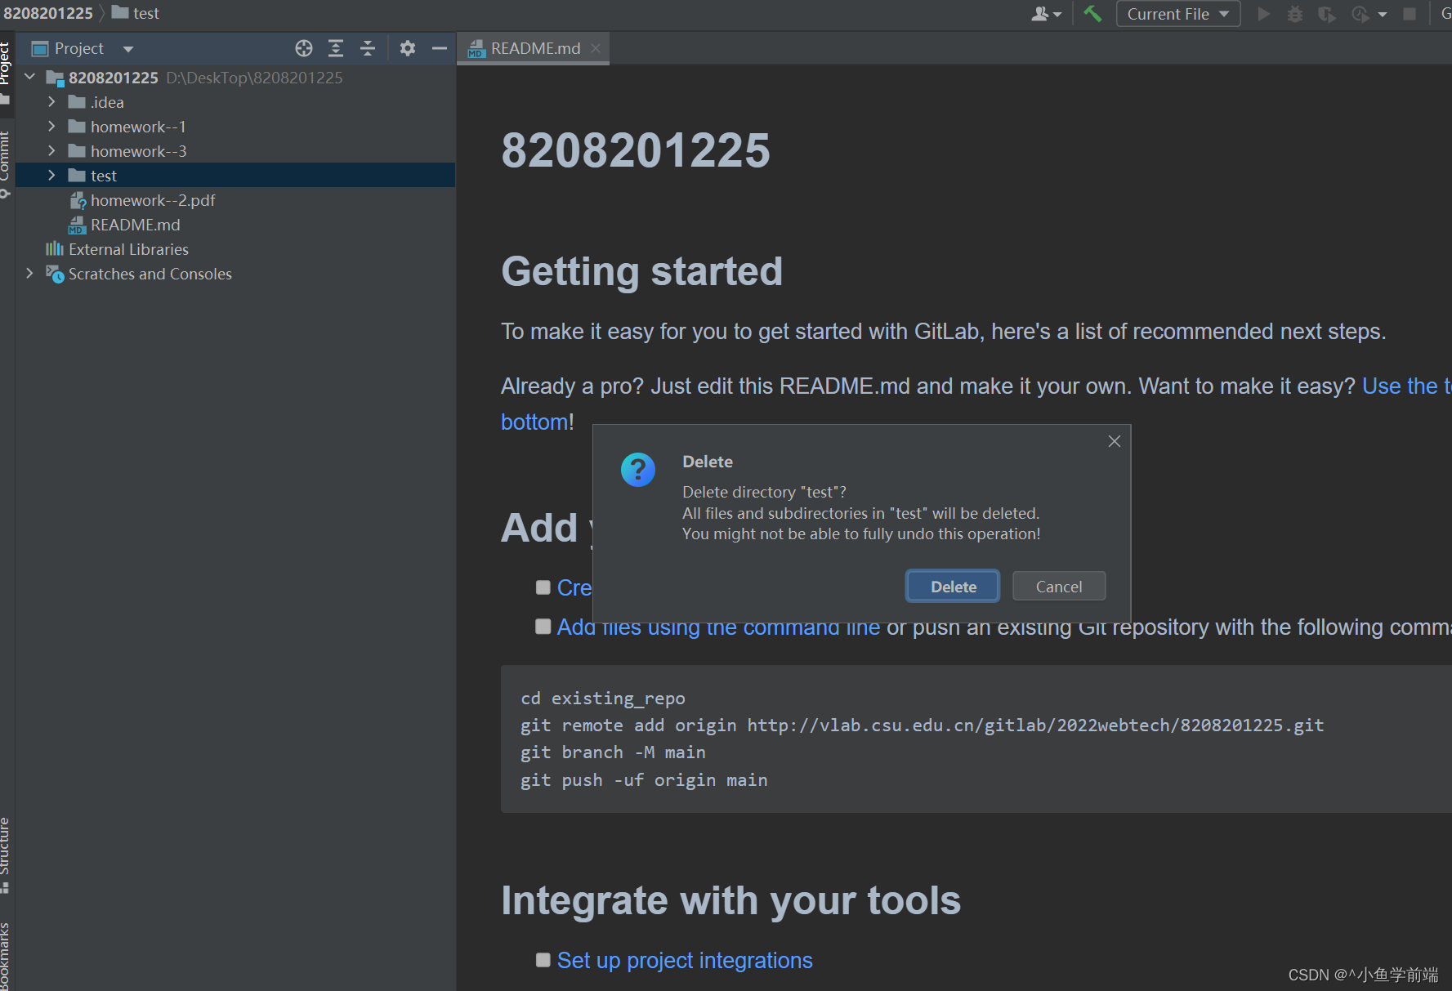Click the README title heading 8208201225

click(636, 150)
